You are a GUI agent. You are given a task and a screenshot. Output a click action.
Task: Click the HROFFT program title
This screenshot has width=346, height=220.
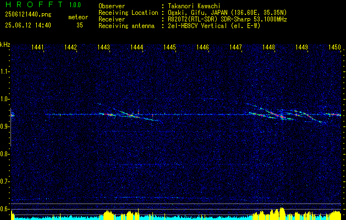click(x=35, y=4)
